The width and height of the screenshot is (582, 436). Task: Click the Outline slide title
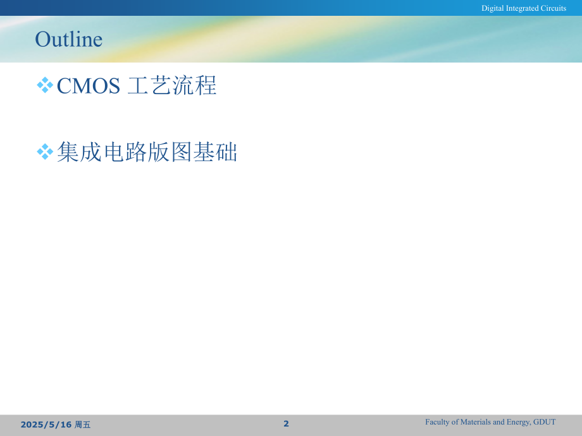point(68,39)
